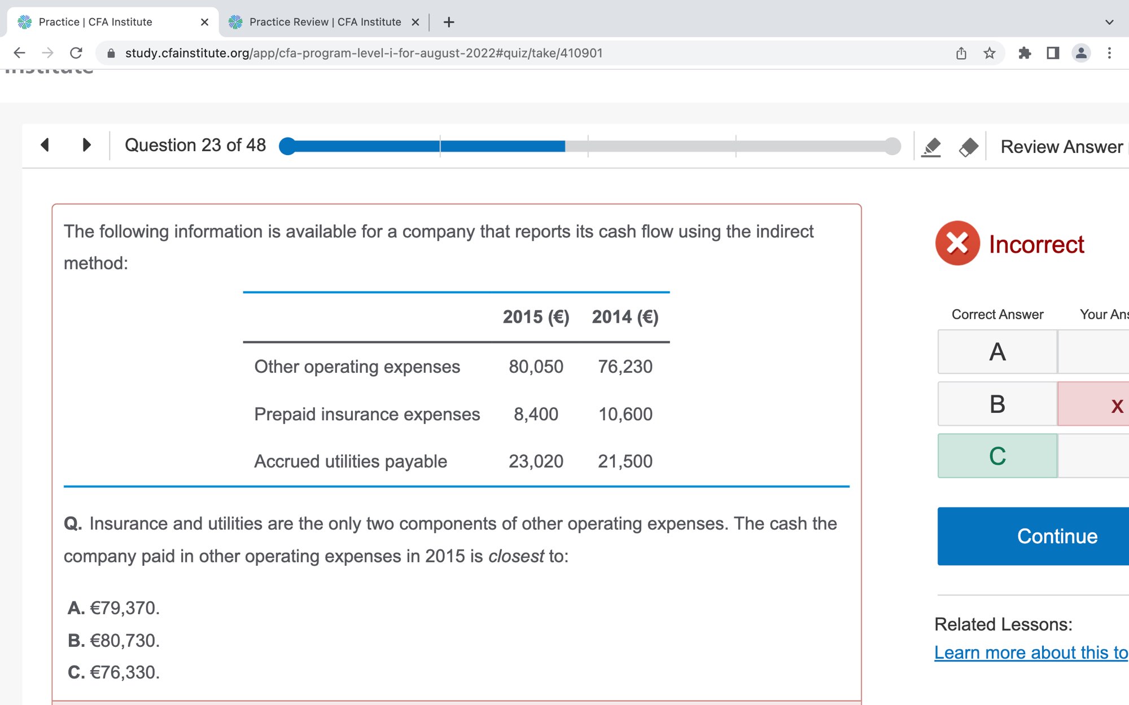Select the highlighter tool icon
1129x705 pixels.
pos(931,147)
